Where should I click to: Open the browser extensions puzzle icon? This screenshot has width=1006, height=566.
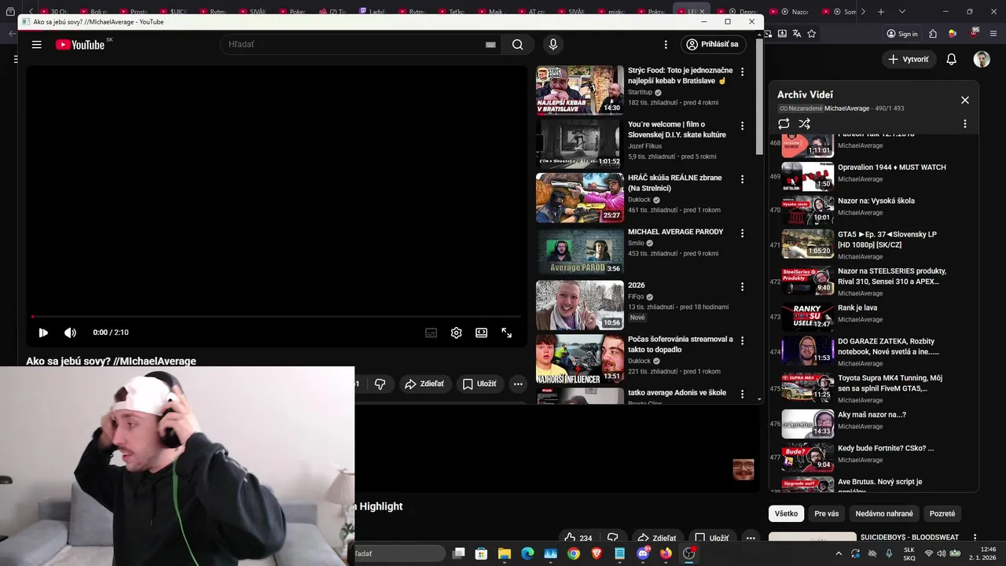click(x=932, y=34)
